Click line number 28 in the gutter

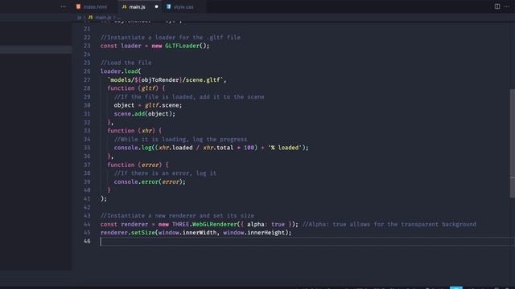point(87,88)
